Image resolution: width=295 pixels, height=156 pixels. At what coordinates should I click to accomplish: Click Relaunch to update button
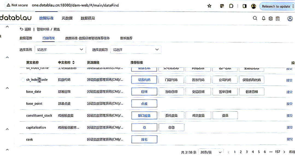click(276, 6)
